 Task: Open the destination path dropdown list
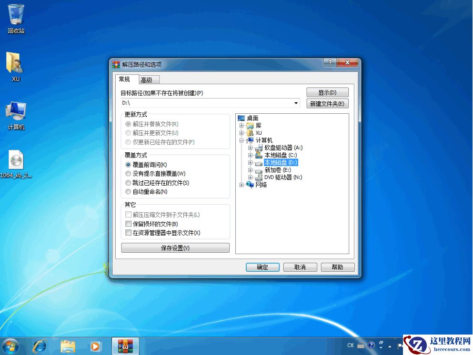[x=295, y=103]
